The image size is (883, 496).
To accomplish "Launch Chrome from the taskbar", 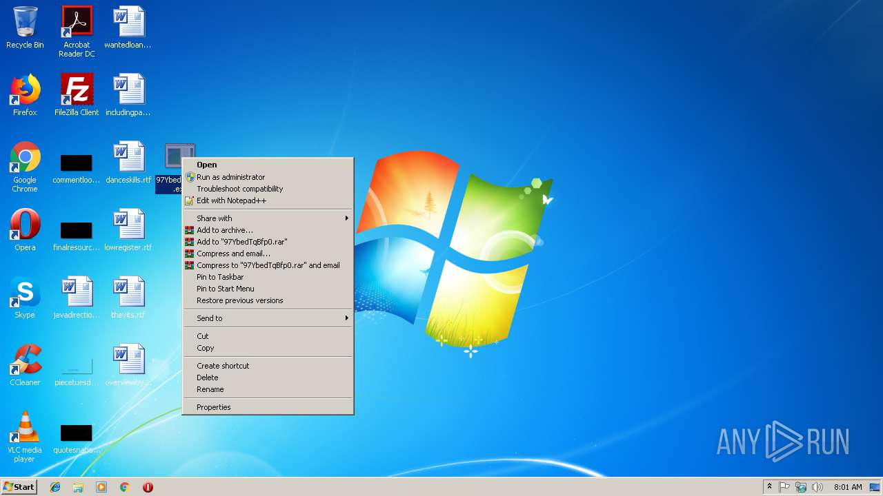I will [125, 487].
